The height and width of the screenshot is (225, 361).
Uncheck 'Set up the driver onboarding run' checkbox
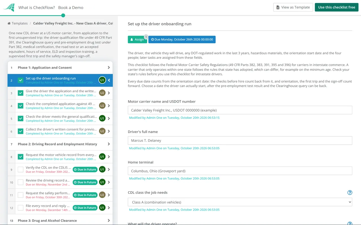click(21, 80)
